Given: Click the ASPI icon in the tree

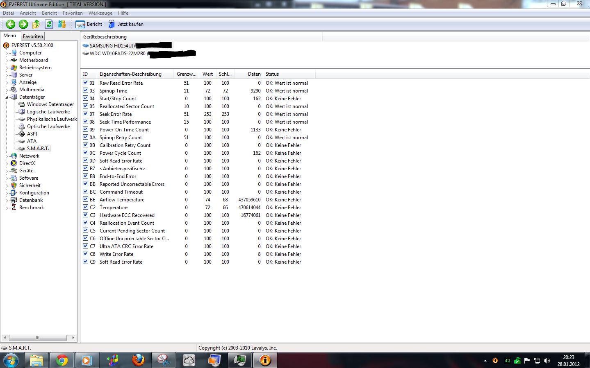Looking at the screenshot, I should [22, 134].
